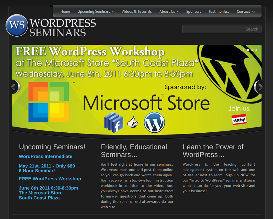
Task: Click the June 8th 2011 workshop details link
Action: click(49, 193)
